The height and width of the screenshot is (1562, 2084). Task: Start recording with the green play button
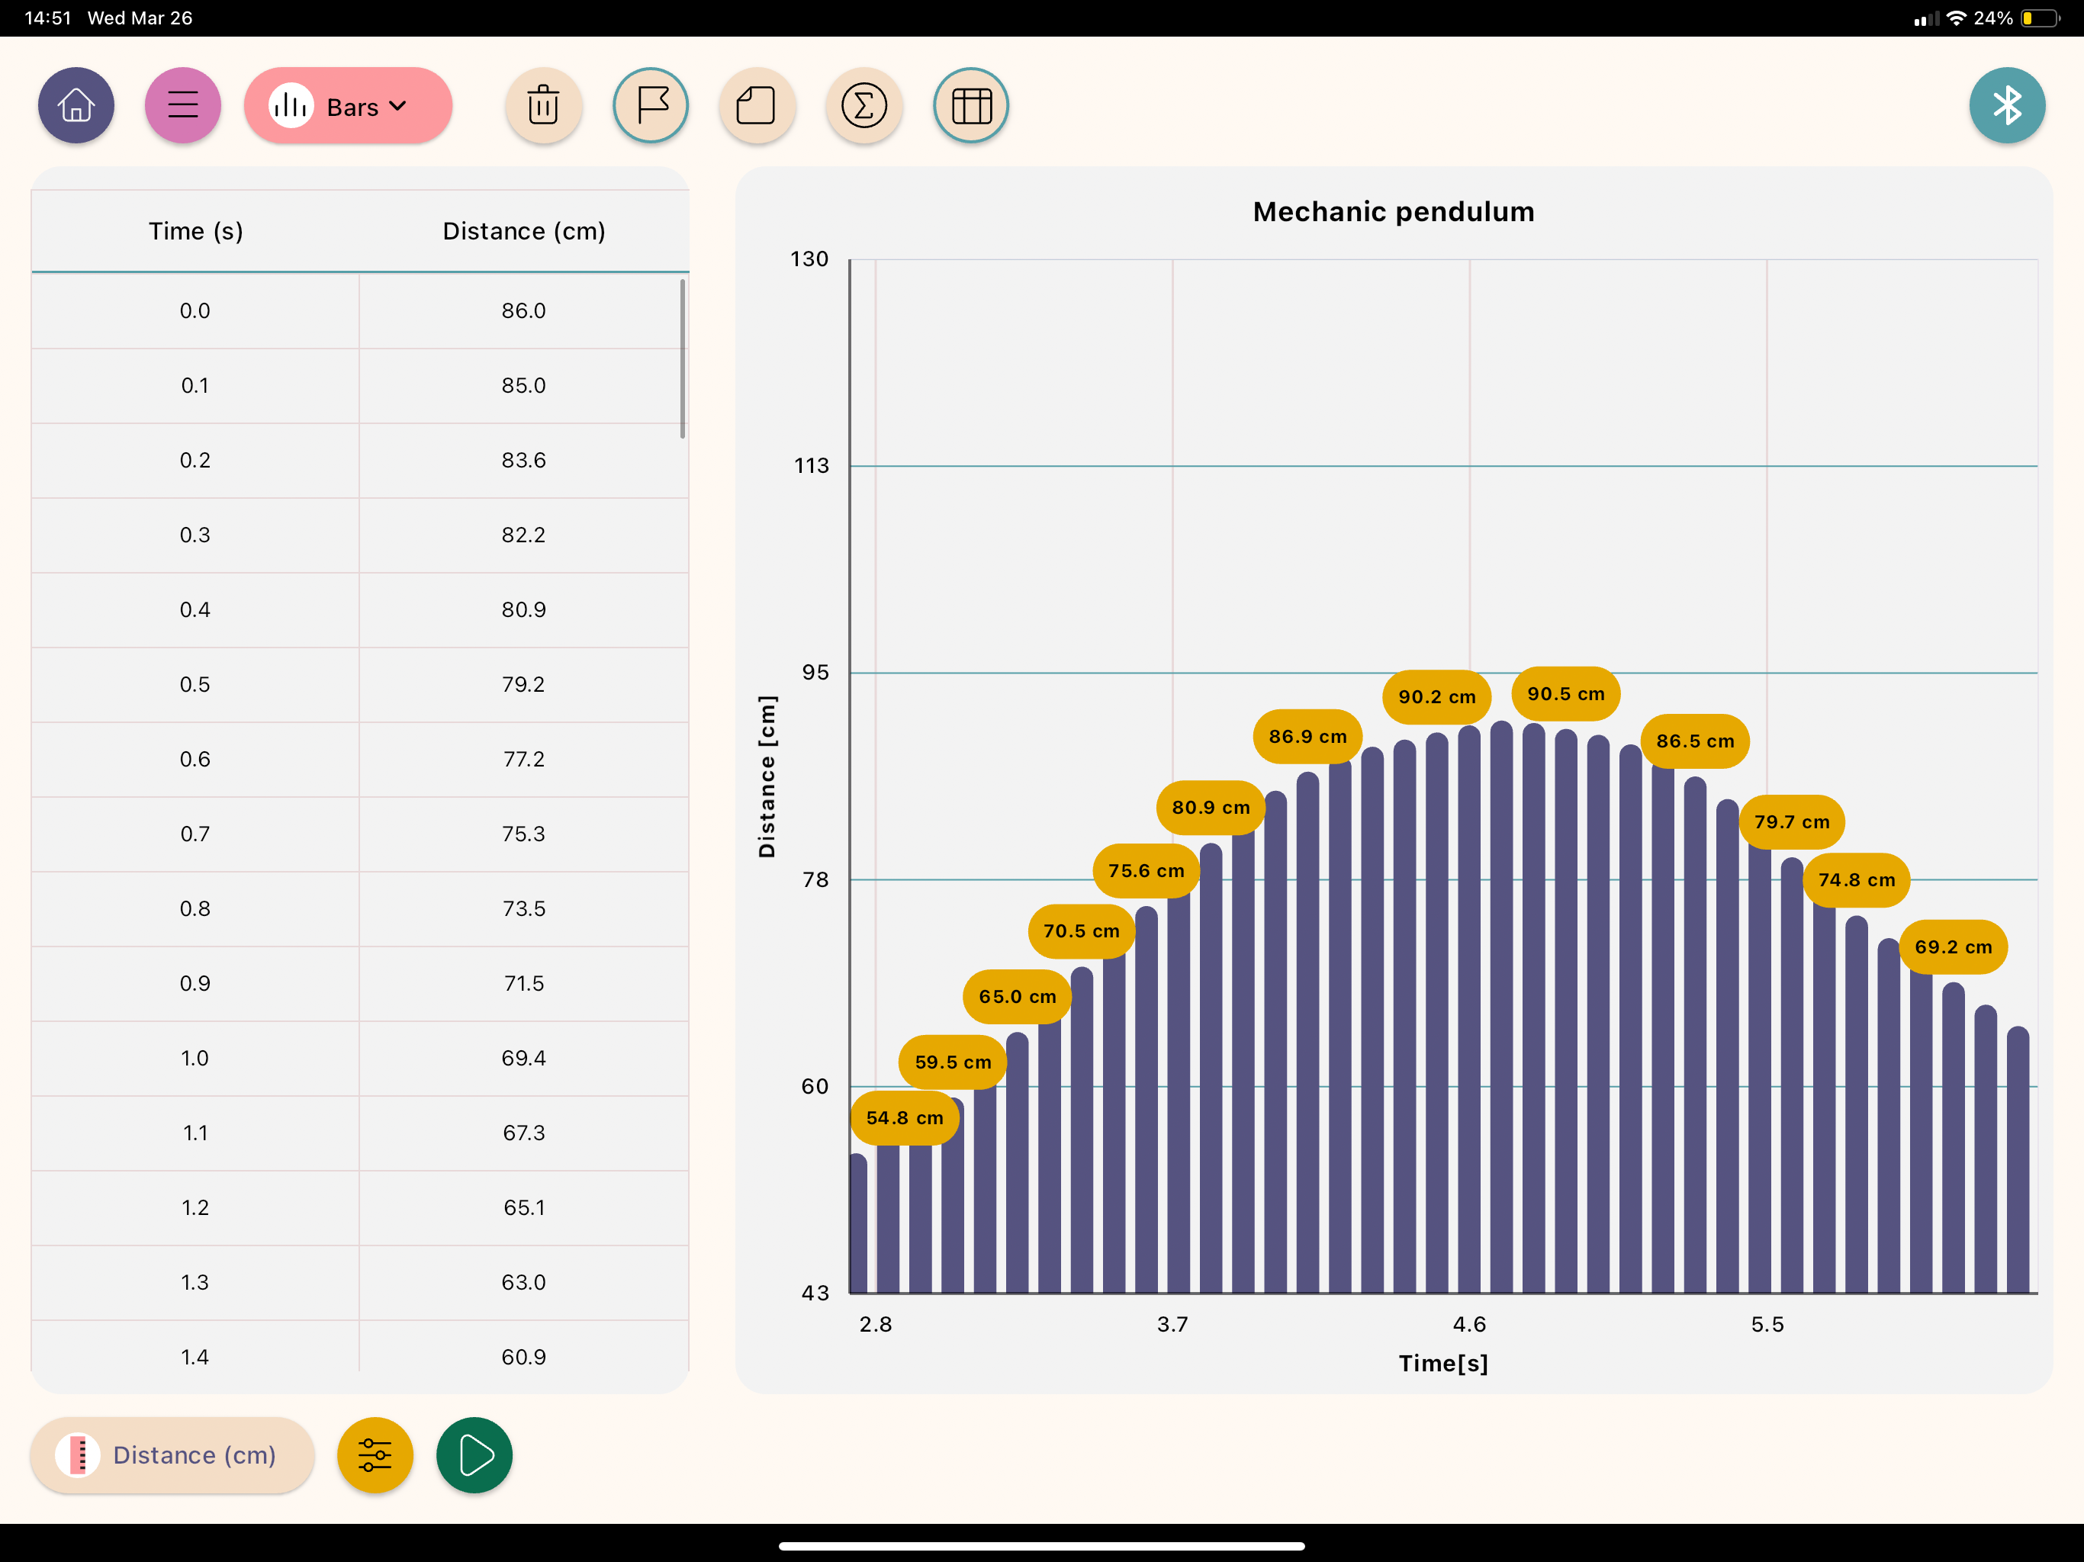coord(474,1454)
